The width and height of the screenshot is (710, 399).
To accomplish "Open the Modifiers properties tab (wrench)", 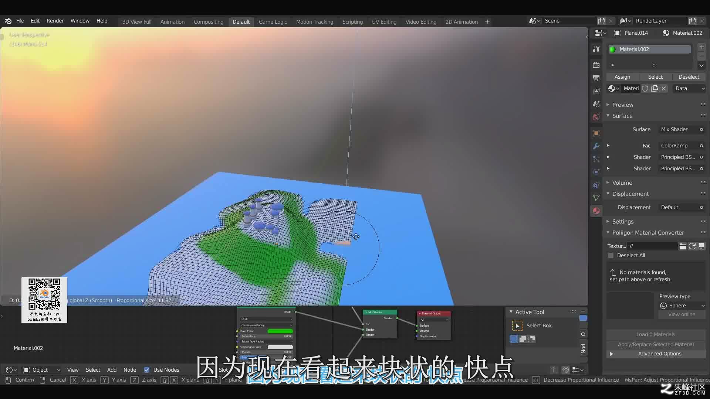I will 596,146.
